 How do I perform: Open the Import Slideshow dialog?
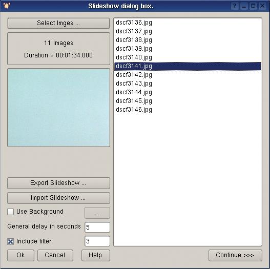pyautogui.click(x=58, y=198)
